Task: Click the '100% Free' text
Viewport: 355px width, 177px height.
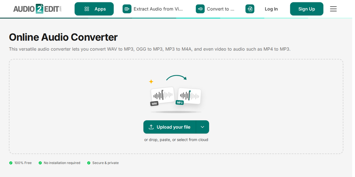Action: coord(23,163)
